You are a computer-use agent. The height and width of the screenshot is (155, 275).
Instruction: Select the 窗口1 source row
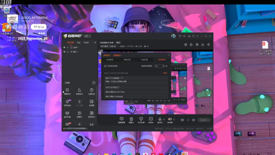click(79, 52)
